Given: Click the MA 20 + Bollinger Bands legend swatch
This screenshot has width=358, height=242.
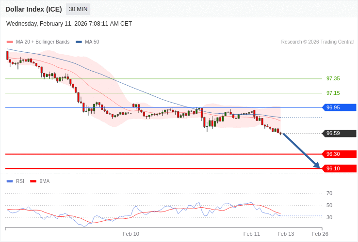Looking at the screenshot, I should [x=10, y=42].
